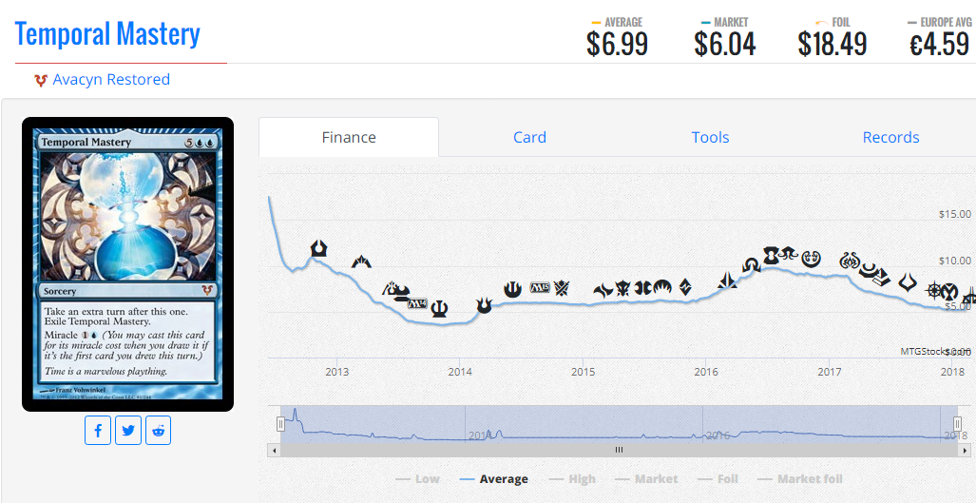Image resolution: width=976 pixels, height=503 pixels.
Task: Click the Journey into Nyx set marker
Action: (x=512, y=289)
